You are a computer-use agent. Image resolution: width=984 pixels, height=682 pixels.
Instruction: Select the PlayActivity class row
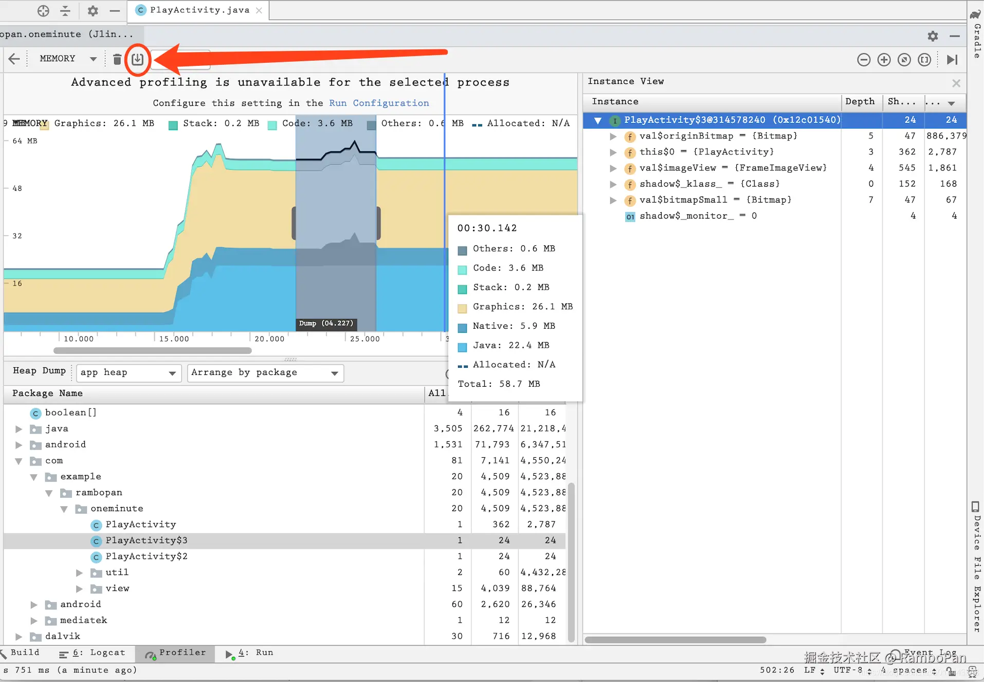(x=284, y=525)
